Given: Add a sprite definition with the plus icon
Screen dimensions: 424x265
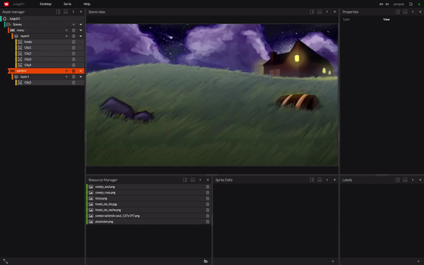Looking at the screenshot, I should click(x=333, y=261).
